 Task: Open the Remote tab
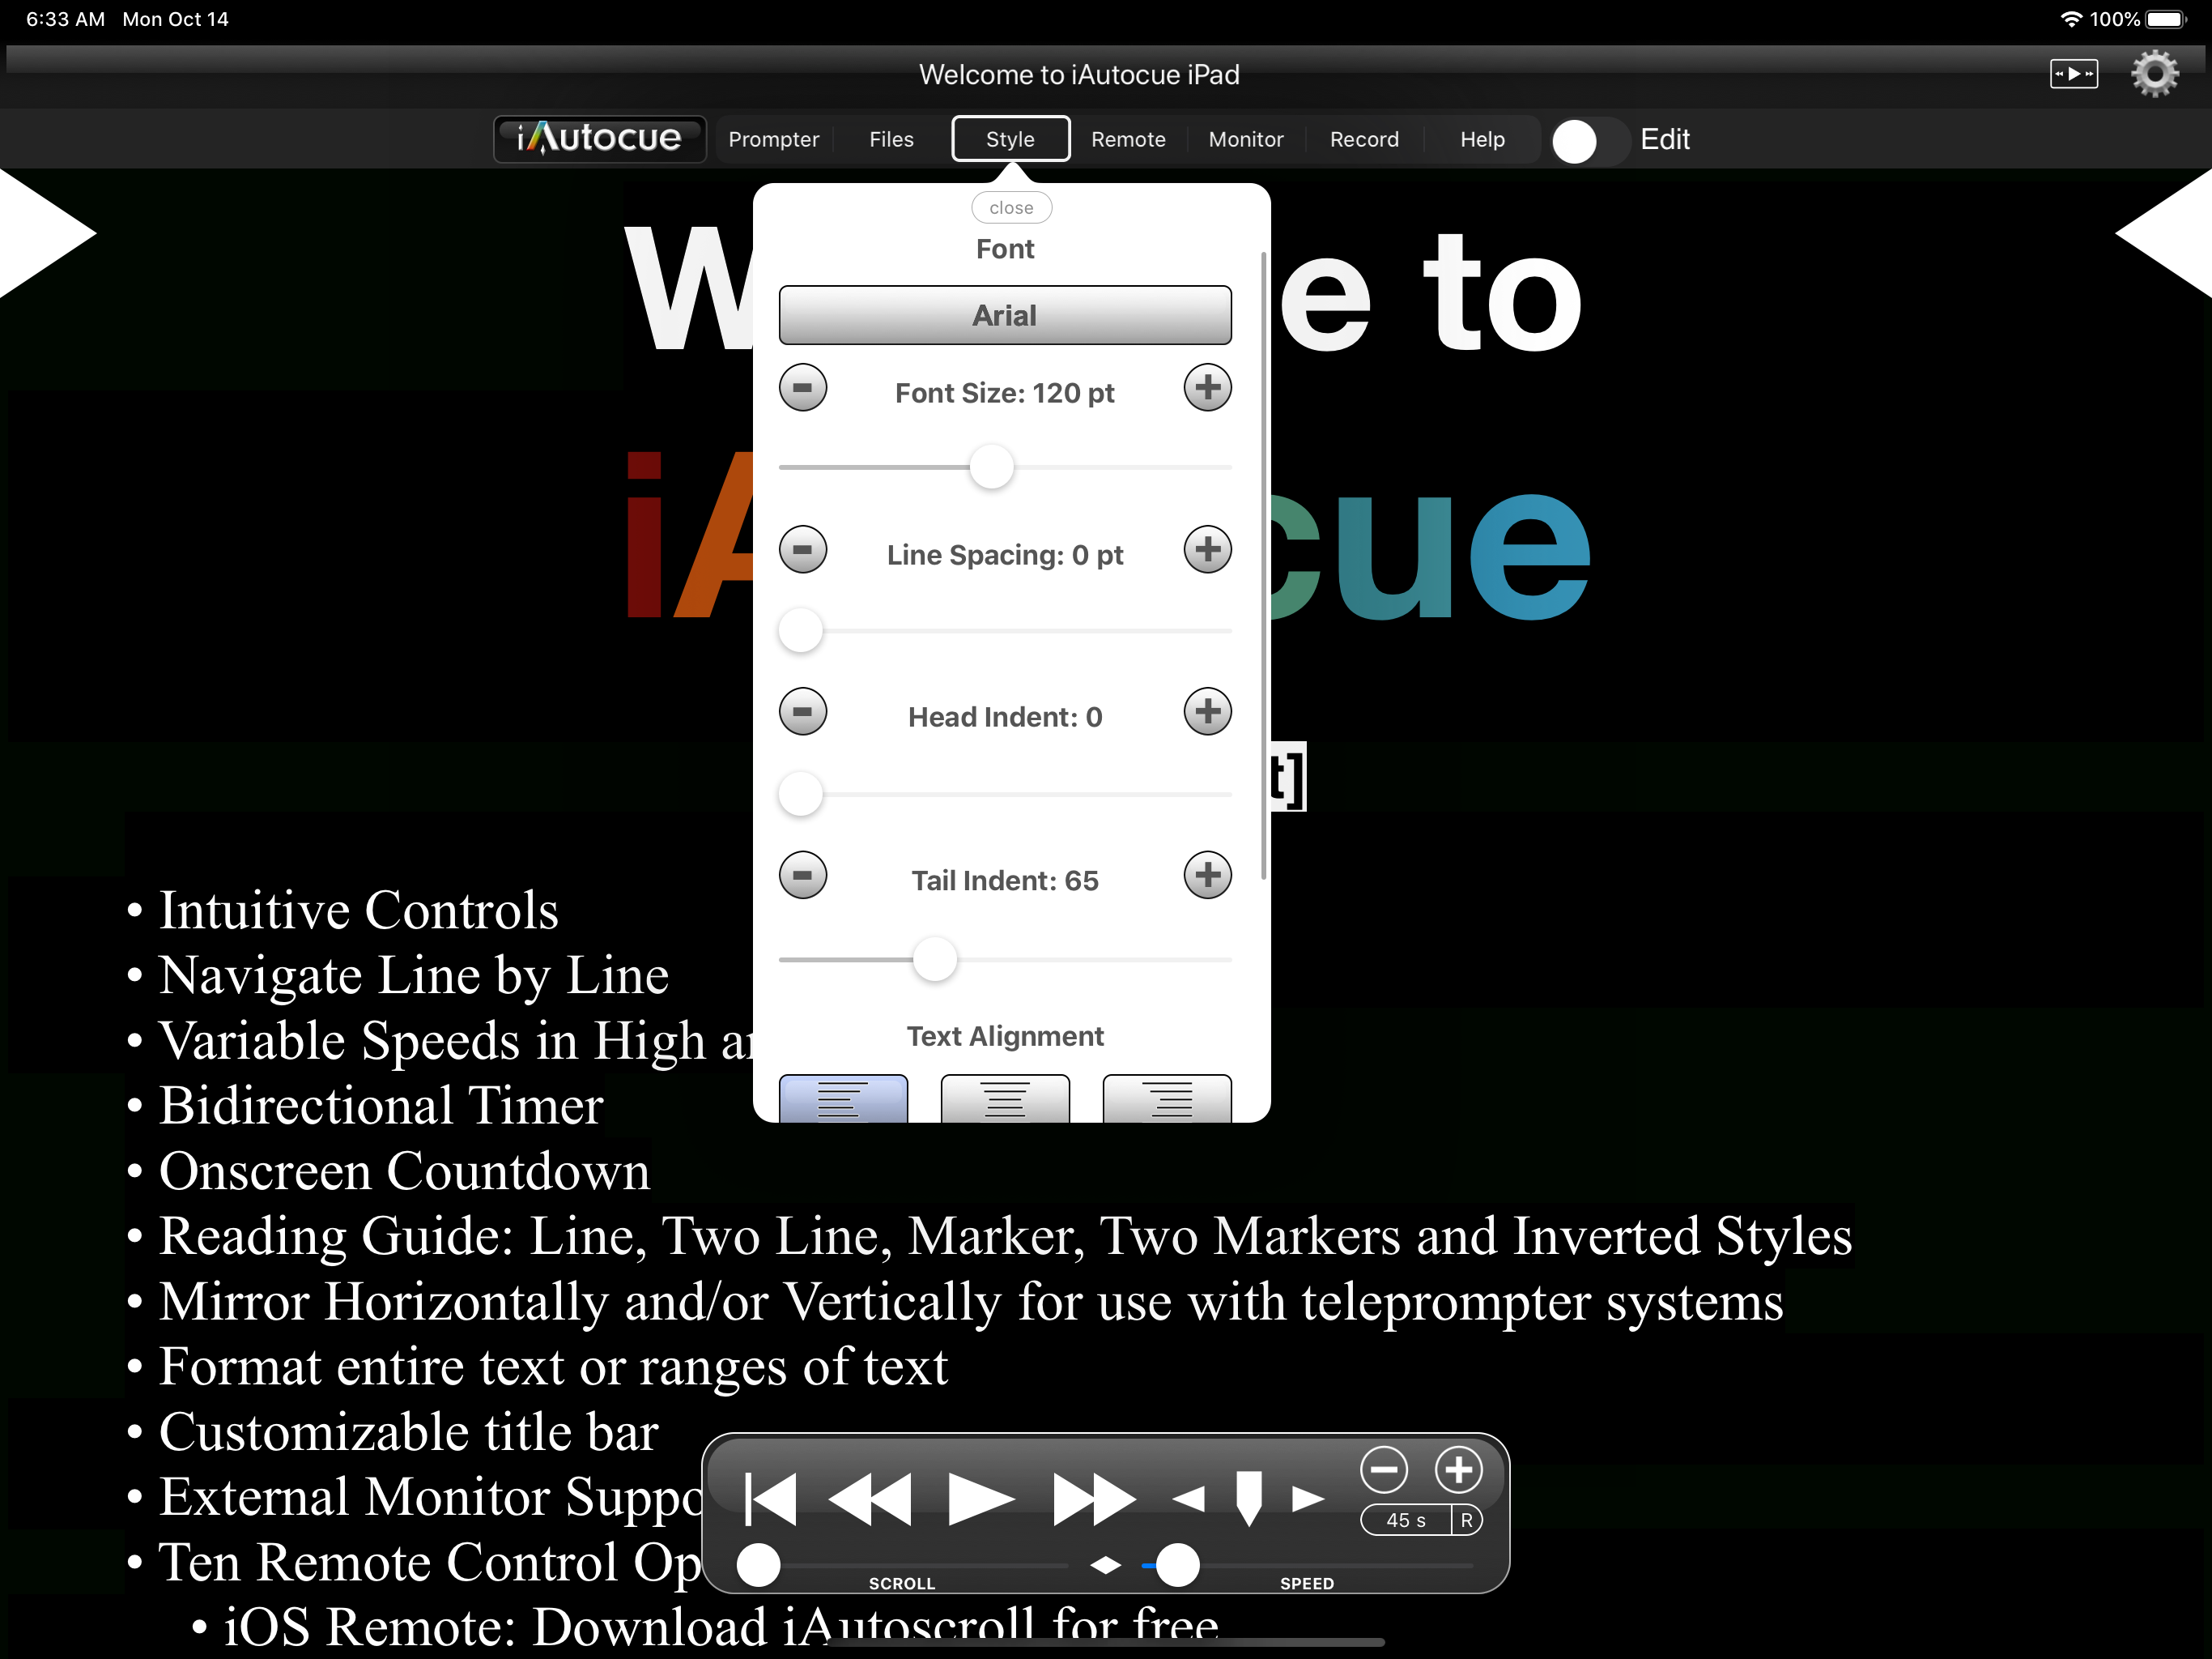(1128, 139)
